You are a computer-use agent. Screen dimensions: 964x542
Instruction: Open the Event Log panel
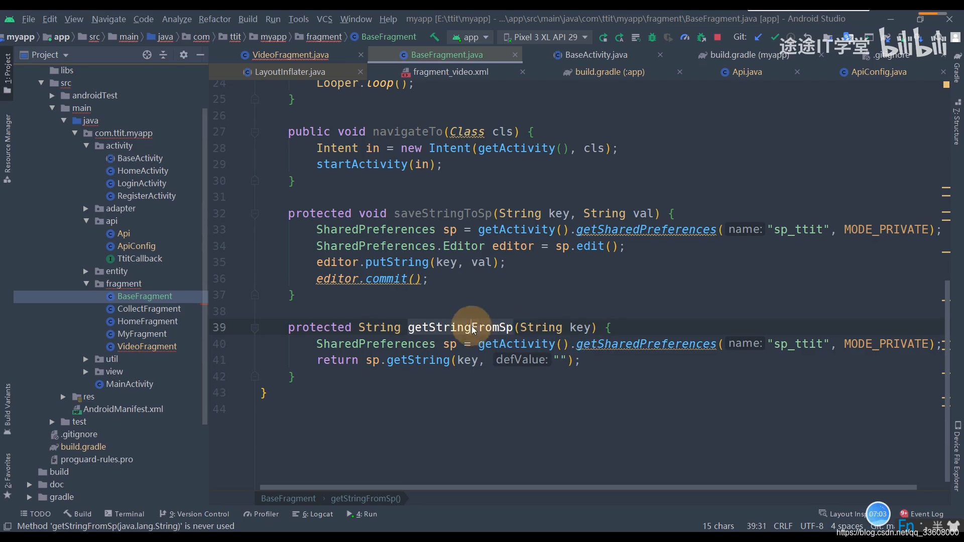pyautogui.click(x=922, y=514)
